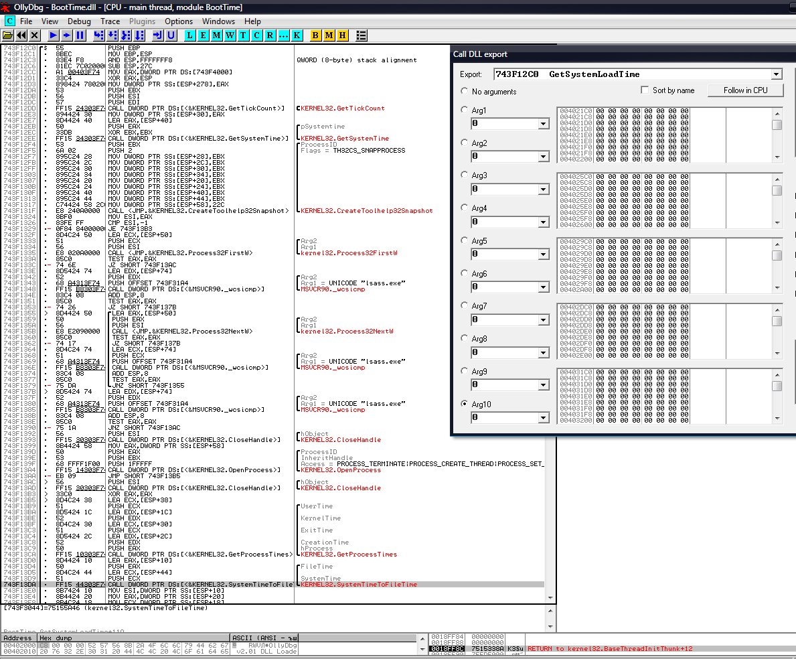Select the No arguments radio button
Viewport: 796px width, 659px height.
[464, 91]
